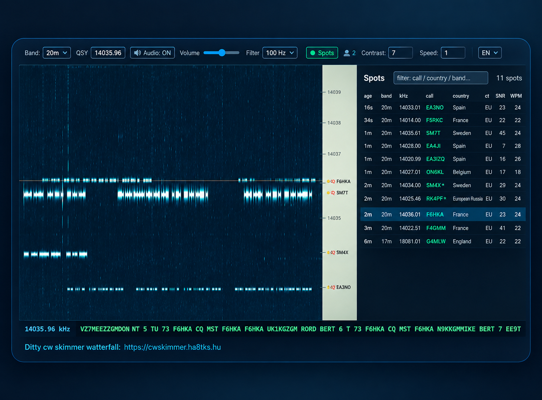Select the highlighted F6HKA callsign in table
Image resolution: width=542 pixels, height=400 pixels.
tap(435, 215)
